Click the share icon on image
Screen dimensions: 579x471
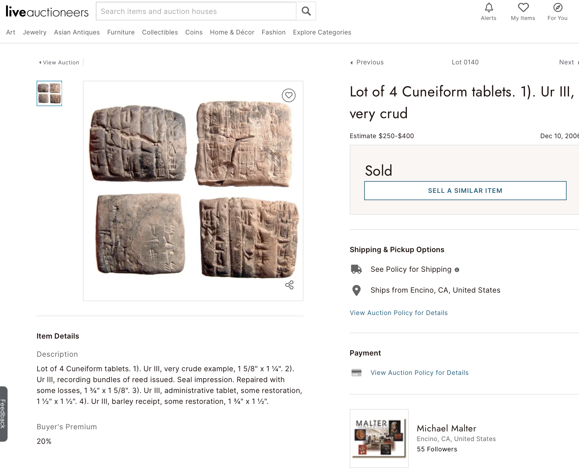click(289, 285)
